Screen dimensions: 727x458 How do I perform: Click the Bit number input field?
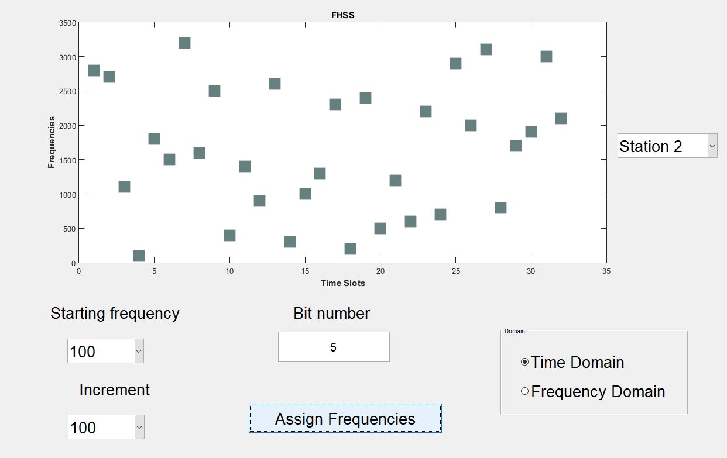333,347
